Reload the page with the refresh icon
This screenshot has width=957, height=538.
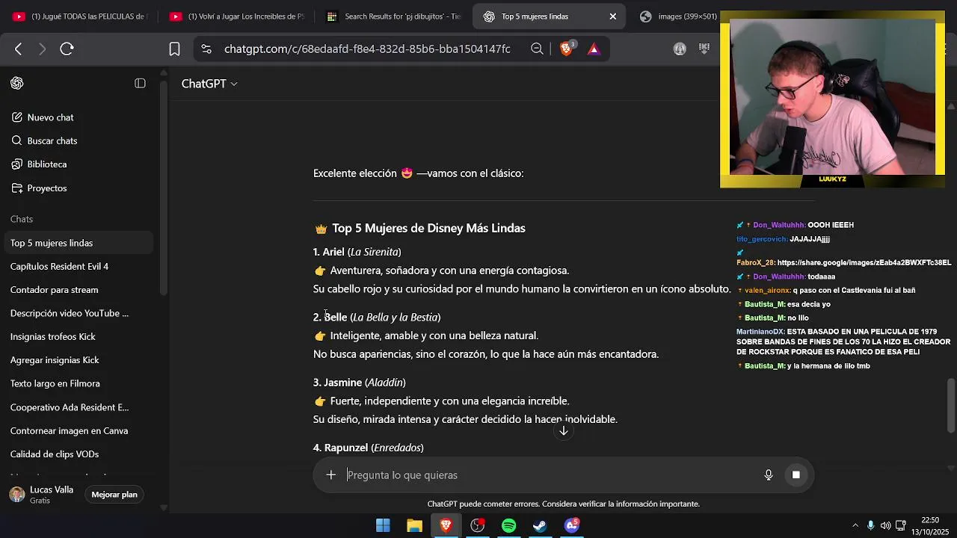tap(67, 49)
